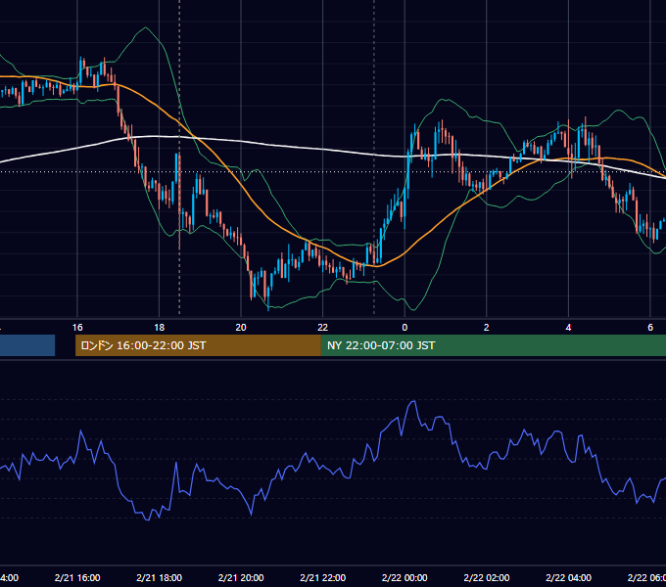
Task: Click the 4 hour label on price chart axis
Action: pos(568,328)
